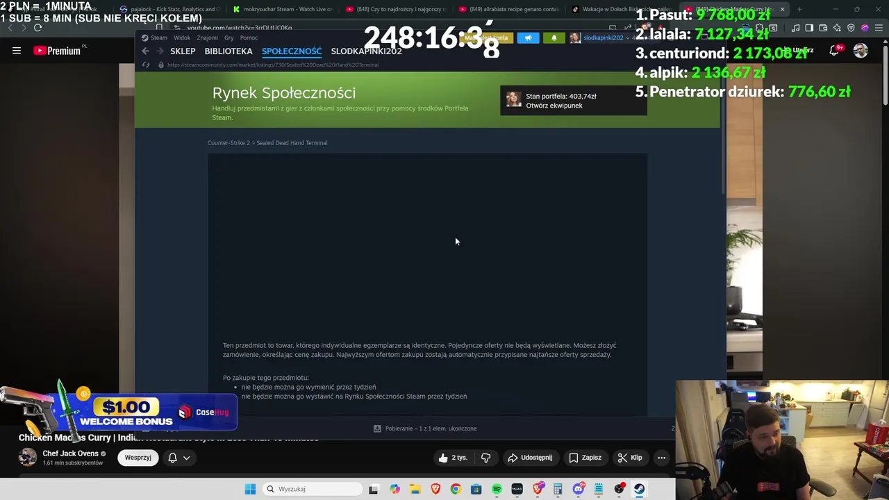Open Microsoft Store from the taskbar

[476, 489]
